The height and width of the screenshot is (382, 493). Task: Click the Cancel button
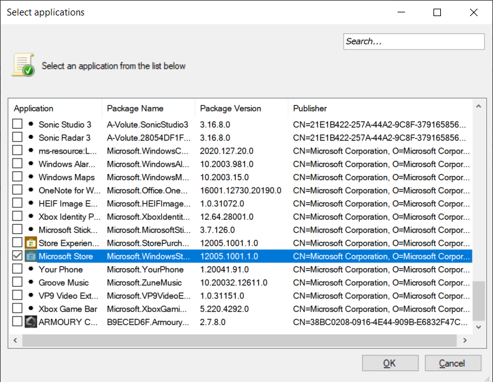coord(453,363)
